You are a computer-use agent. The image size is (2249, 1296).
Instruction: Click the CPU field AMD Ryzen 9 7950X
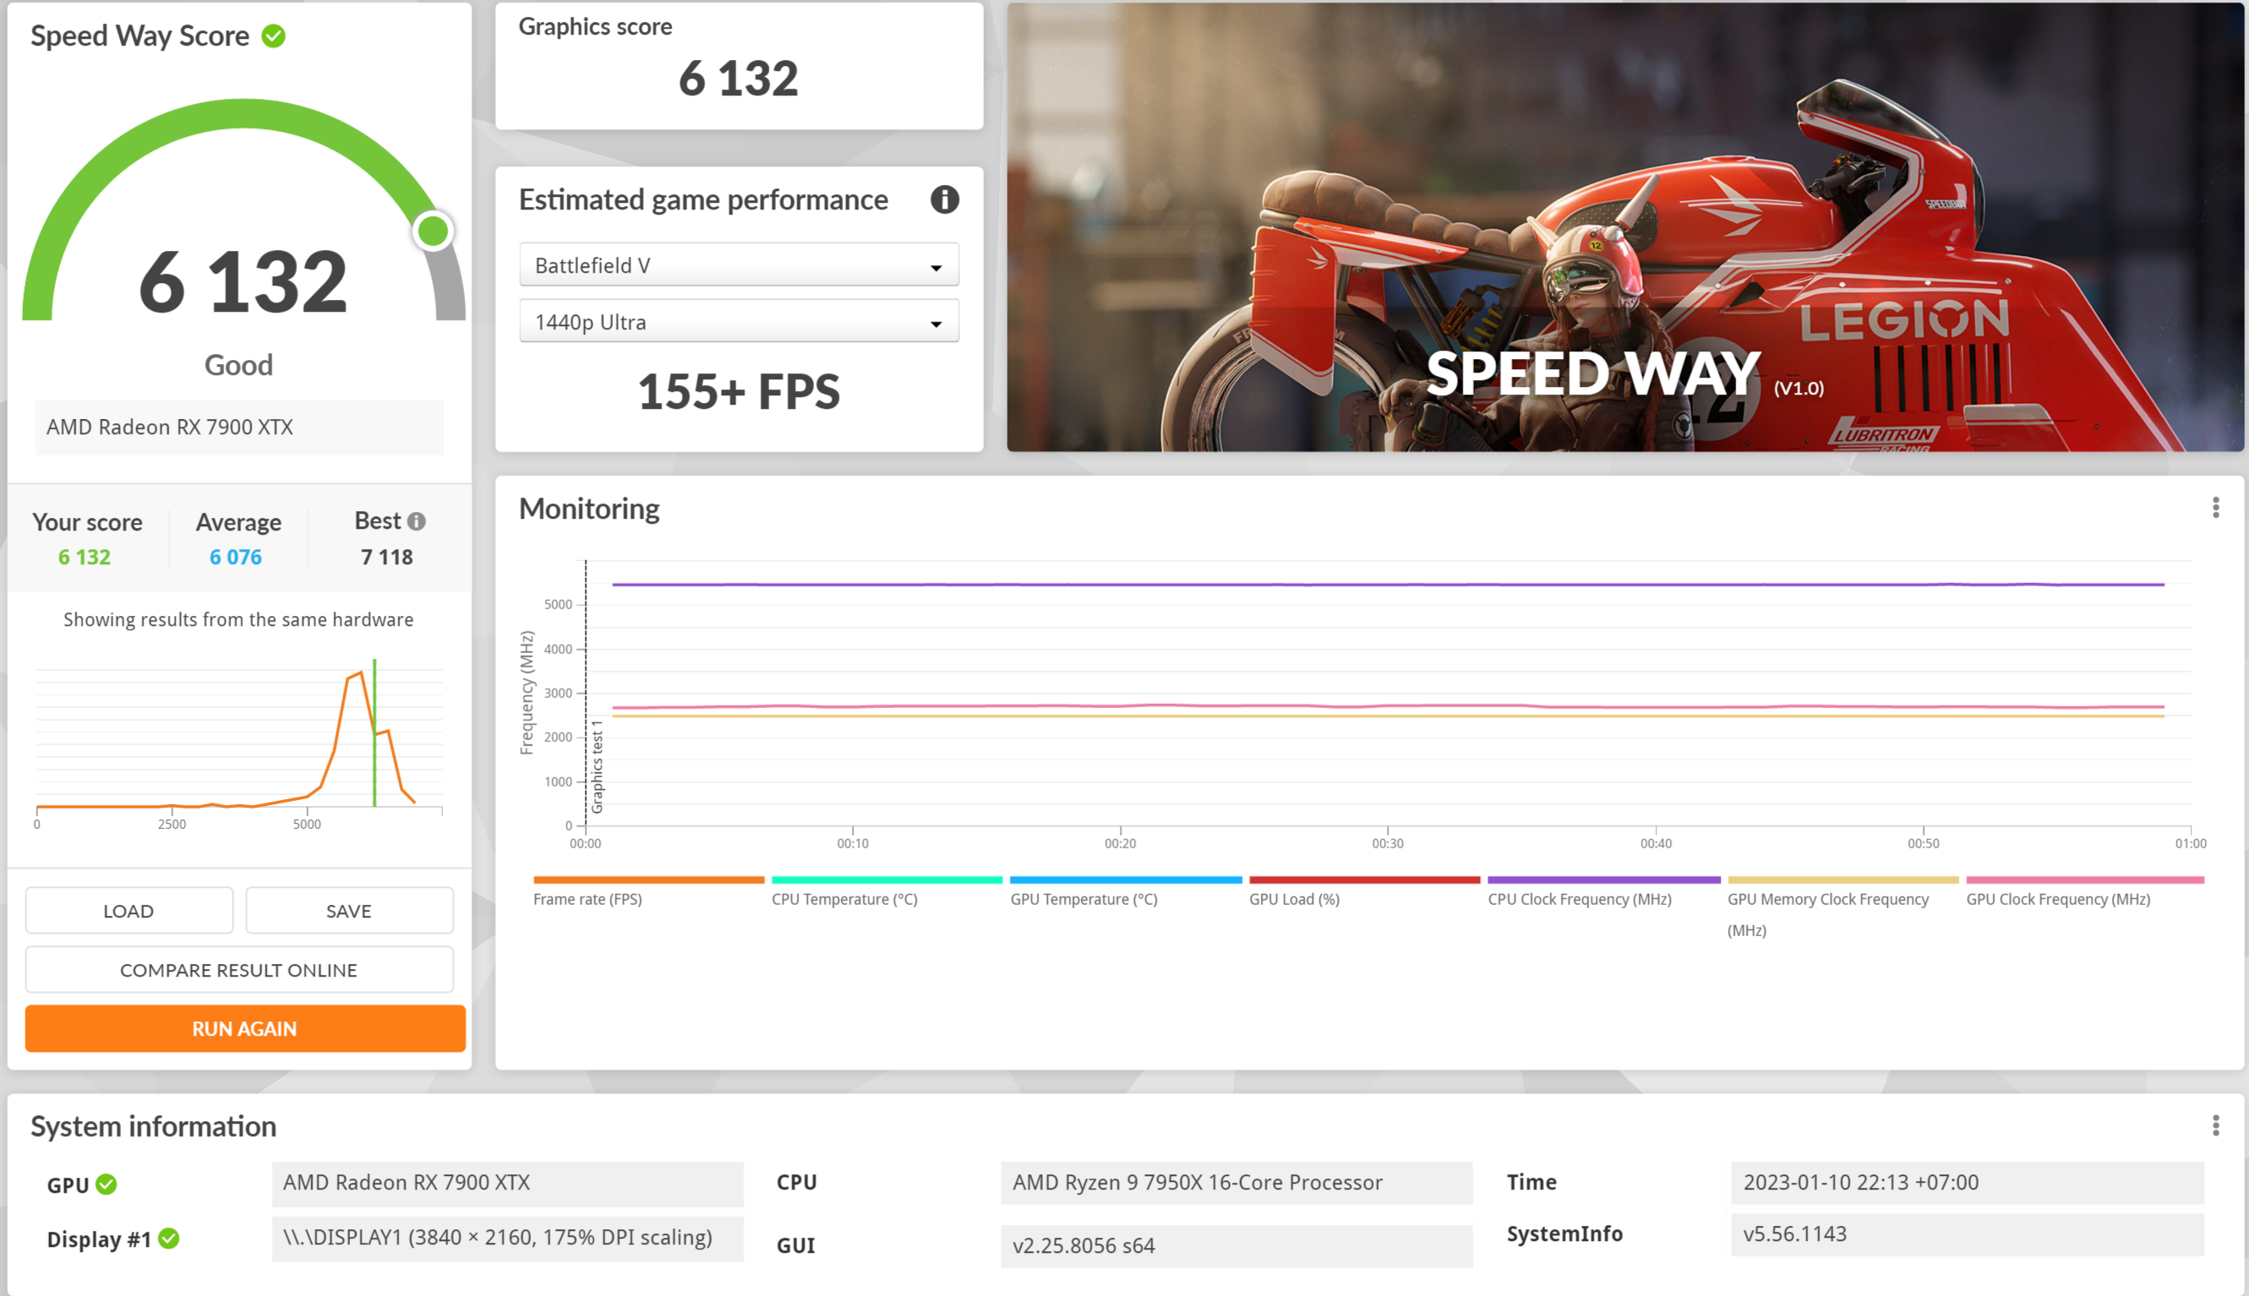pos(1236,1183)
